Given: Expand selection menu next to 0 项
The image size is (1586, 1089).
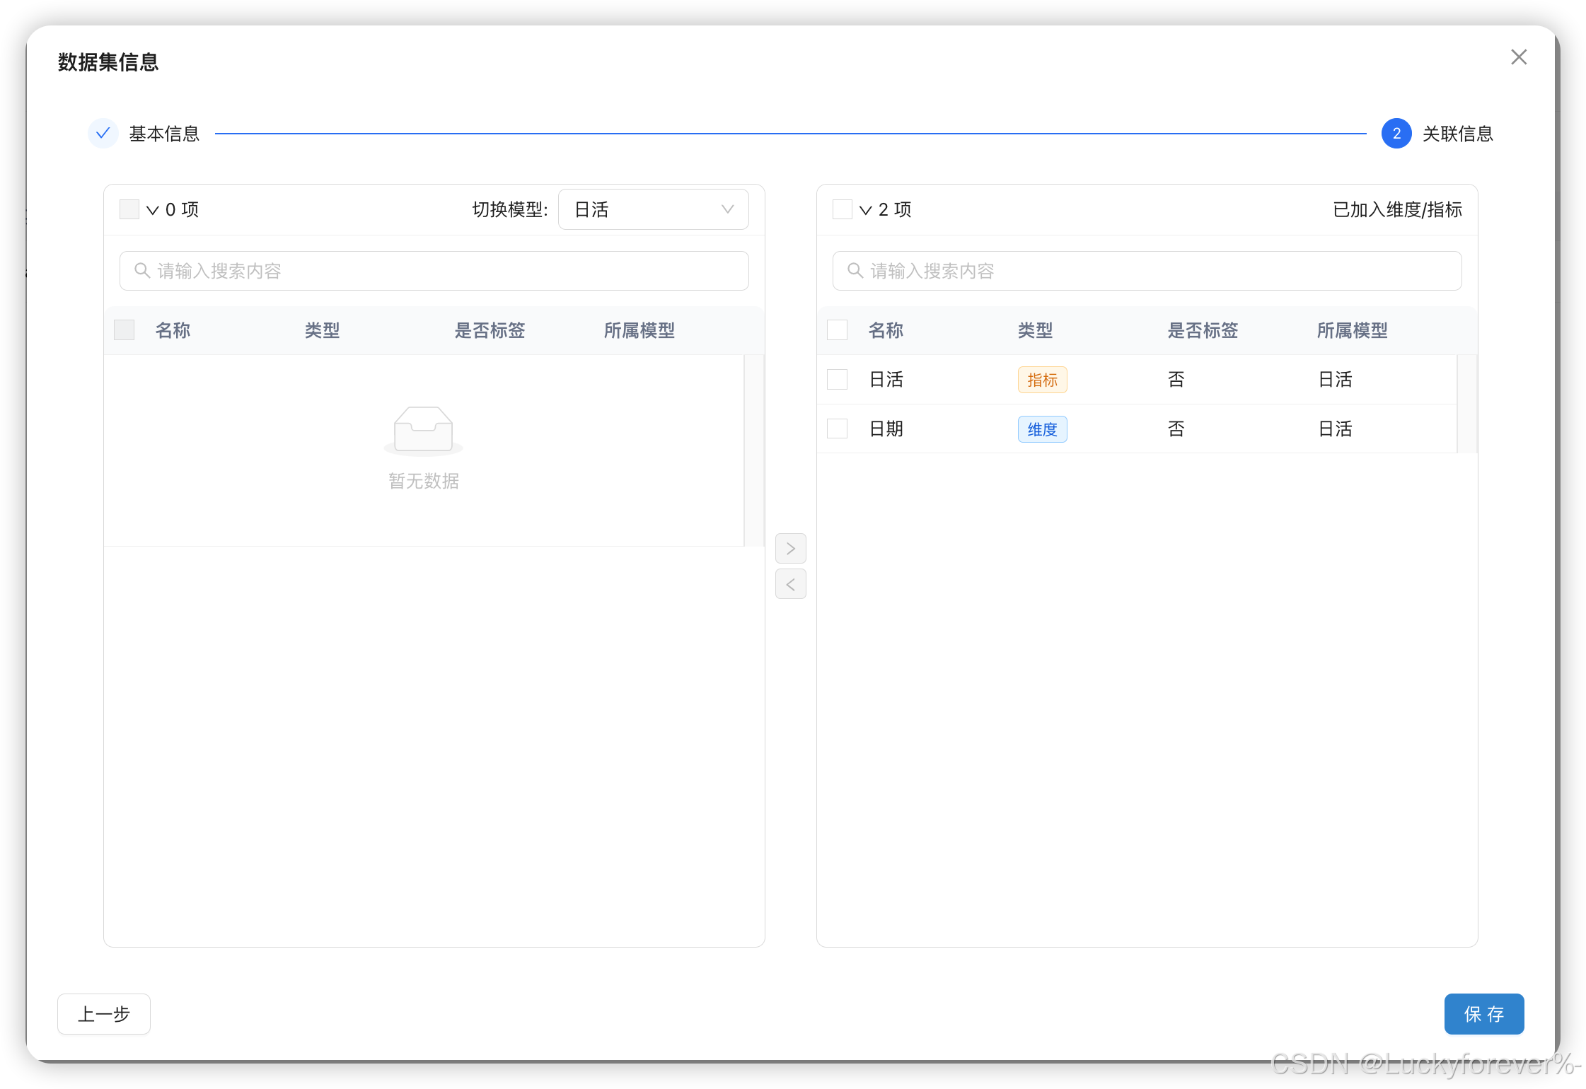Looking at the screenshot, I should [x=152, y=210].
